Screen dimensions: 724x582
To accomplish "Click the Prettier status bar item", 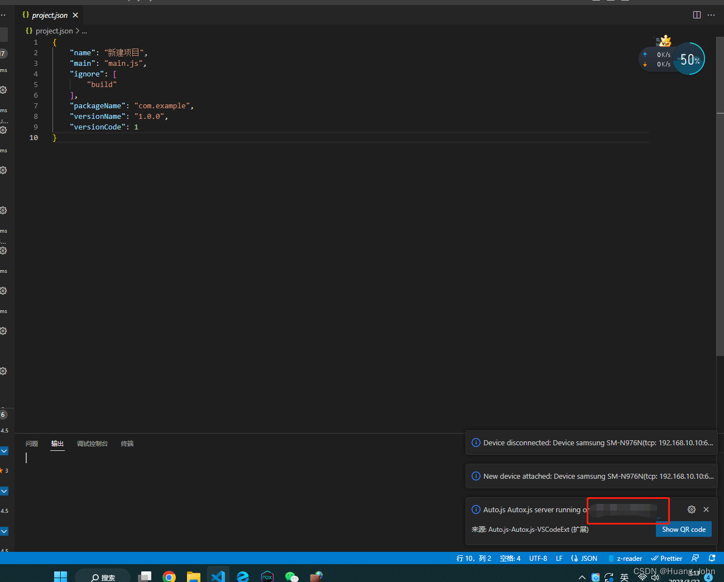I will [667, 559].
